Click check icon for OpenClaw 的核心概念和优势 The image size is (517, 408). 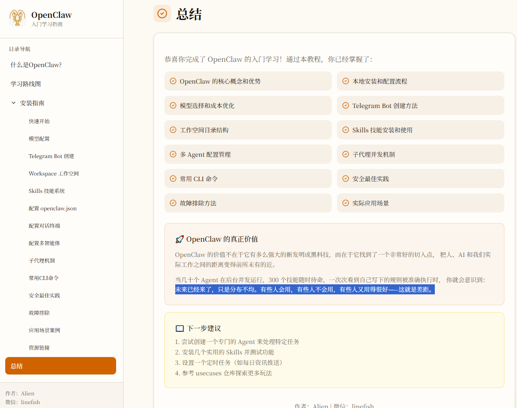[173, 81]
